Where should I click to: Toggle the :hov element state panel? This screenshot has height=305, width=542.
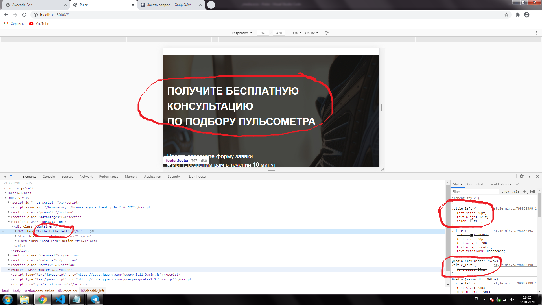tap(505, 191)
